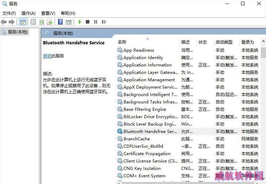Click the gear icon beside COM+ Event System
Screen dimensions: 266x184
pos(120,176)
